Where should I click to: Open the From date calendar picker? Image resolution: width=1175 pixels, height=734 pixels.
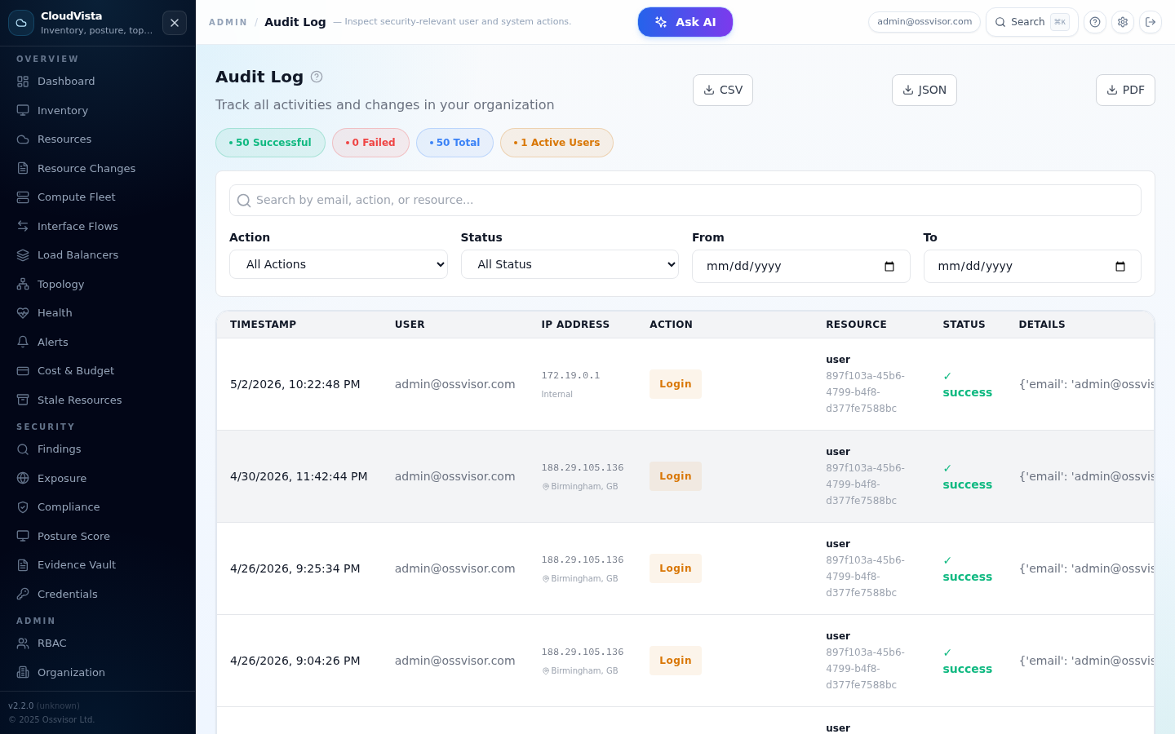pos(889,267)
